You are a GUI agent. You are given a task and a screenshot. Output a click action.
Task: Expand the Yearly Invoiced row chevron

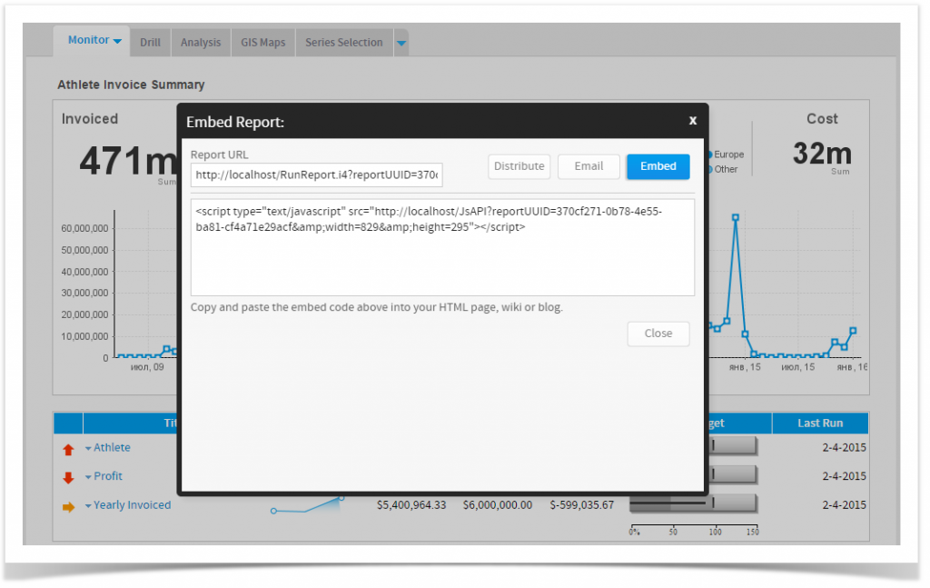click(x=87, y=504)
